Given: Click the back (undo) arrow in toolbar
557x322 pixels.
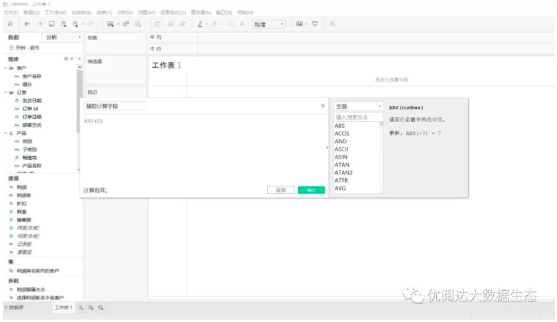Looking at the screenshot, I should 27,24.
